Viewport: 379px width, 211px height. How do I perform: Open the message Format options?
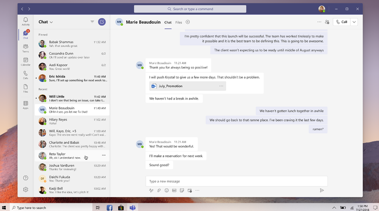pos(151,191)
